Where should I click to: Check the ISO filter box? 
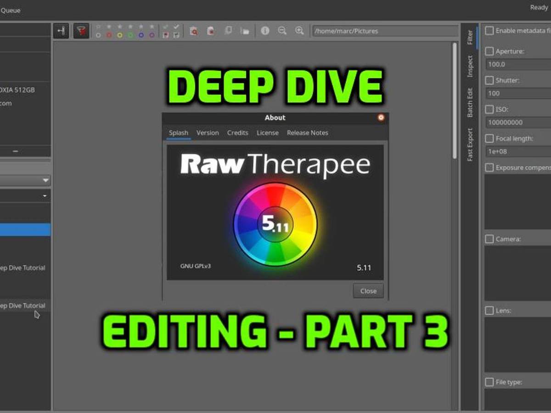point(489,109)
